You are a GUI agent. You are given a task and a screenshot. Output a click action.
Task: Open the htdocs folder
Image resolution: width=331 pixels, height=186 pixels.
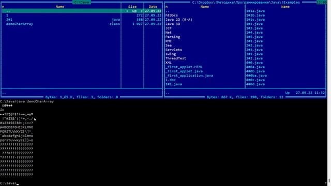click(171, 16)
